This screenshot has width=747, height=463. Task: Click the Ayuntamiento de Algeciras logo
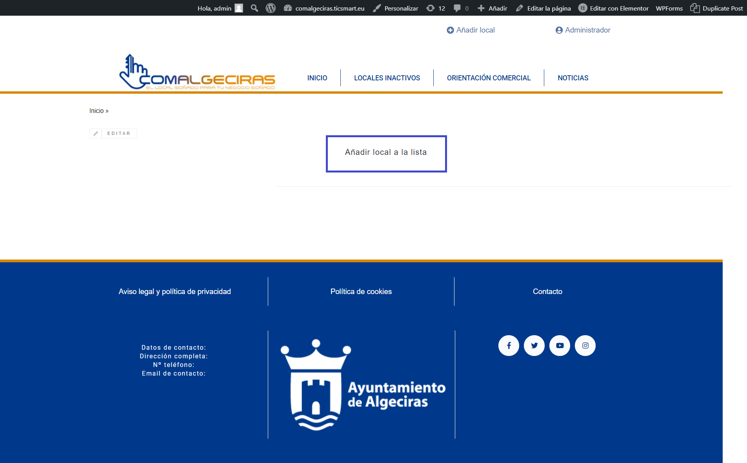click(363, 385)
